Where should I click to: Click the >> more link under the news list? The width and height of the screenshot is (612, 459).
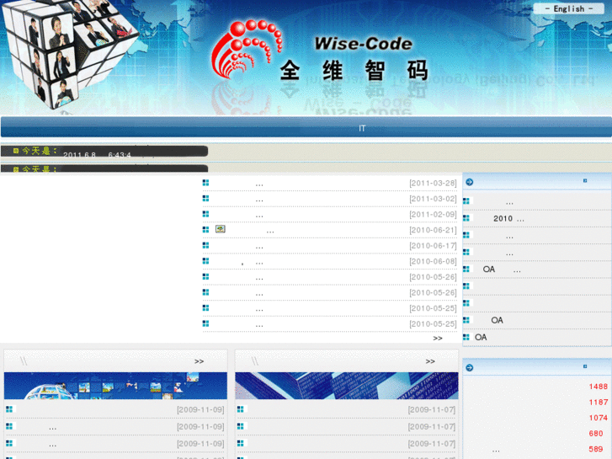click(x=438, y=339)
